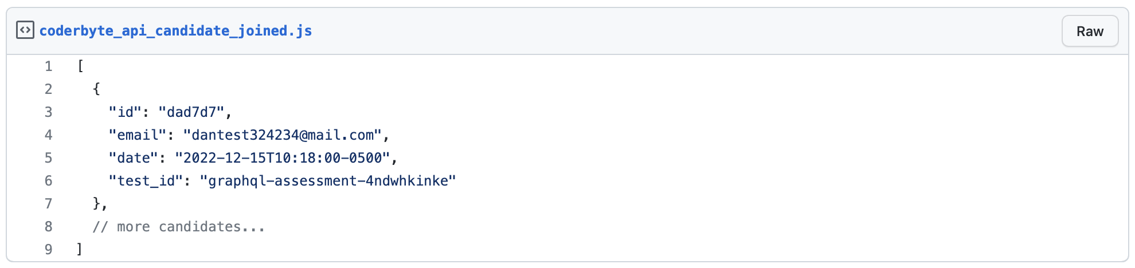Open the coderbyte_api_candidate_joined.js file link

(x=175, y=31)
